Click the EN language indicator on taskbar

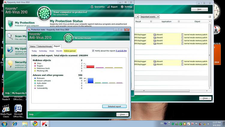tap(162, 123)
